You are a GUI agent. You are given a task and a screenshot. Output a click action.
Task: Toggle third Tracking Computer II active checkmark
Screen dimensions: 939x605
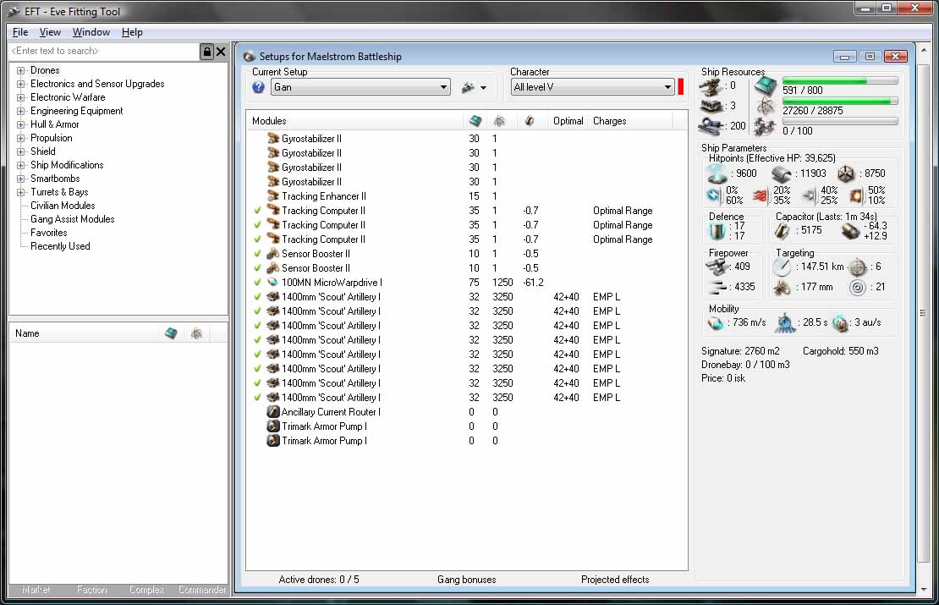coord(257,239)
